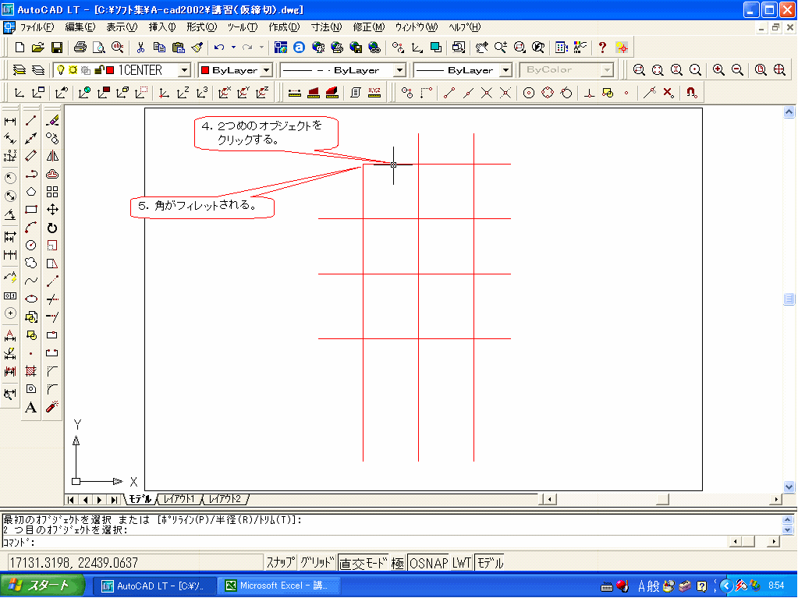Select the Spline draw tool
Screen dimensions: 798x598
coord(31,281)
